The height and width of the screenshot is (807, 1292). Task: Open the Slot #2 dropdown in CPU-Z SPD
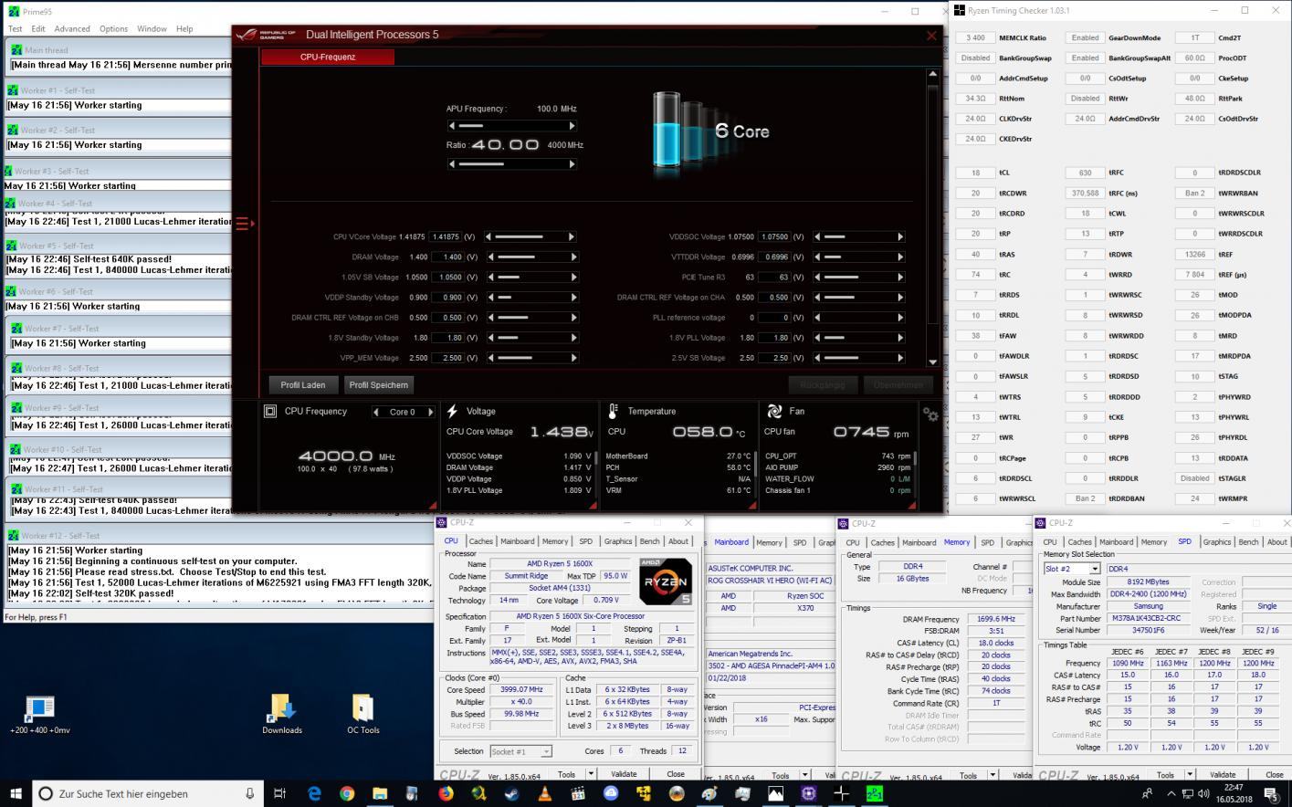1094,569
